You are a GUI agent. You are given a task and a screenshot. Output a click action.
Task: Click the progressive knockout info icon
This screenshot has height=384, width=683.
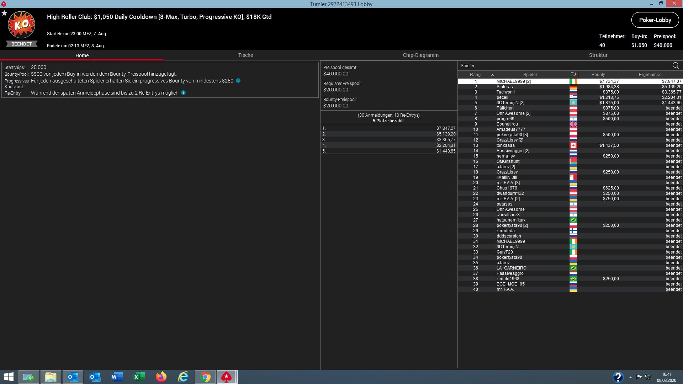point(239,81)
